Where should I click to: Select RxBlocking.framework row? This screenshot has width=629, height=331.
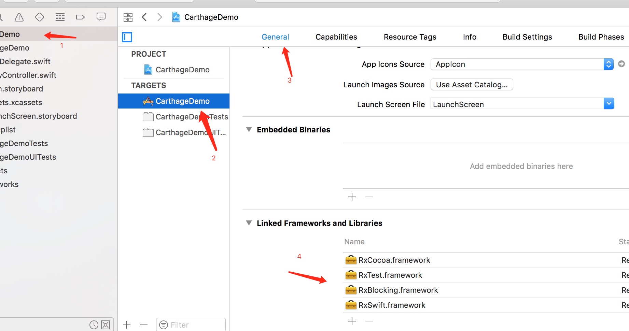click(486, 290)
